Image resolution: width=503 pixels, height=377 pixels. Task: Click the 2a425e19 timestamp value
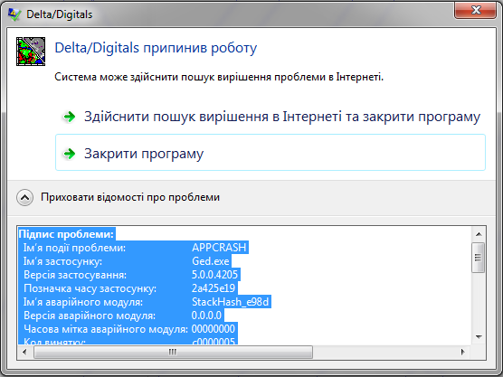tap(214, 288)
